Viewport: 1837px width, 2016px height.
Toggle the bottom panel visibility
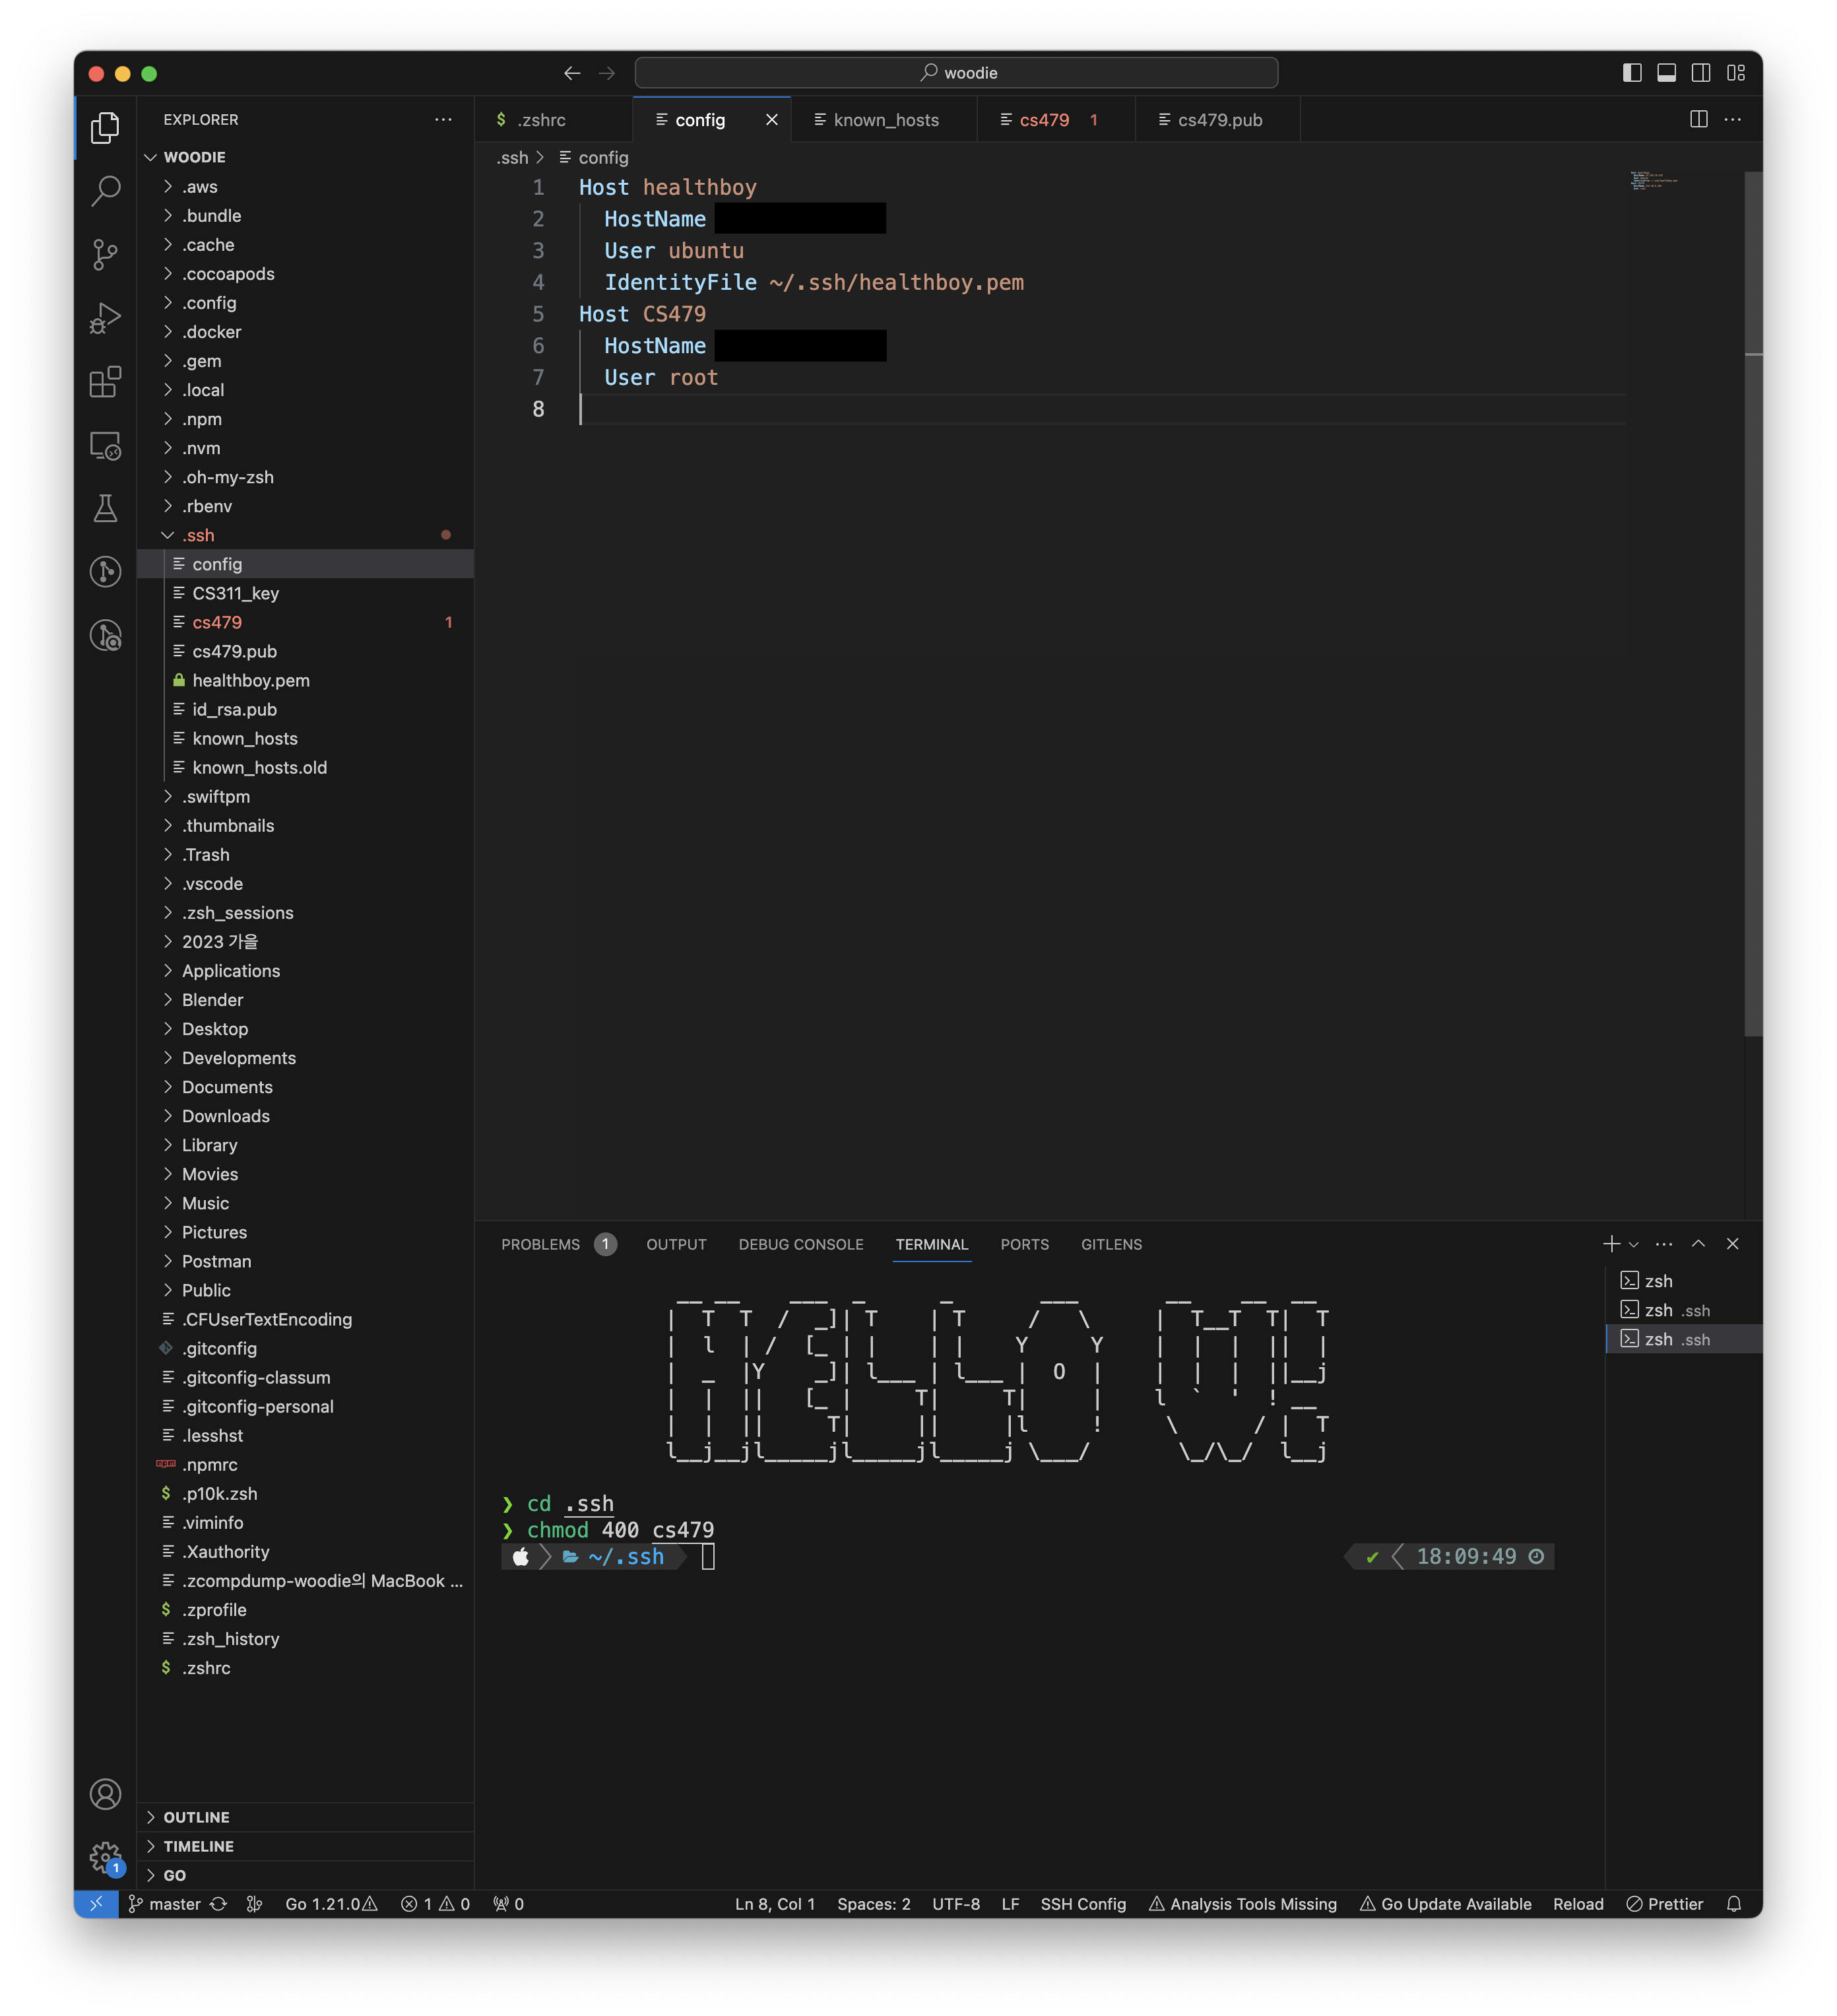1666,73
